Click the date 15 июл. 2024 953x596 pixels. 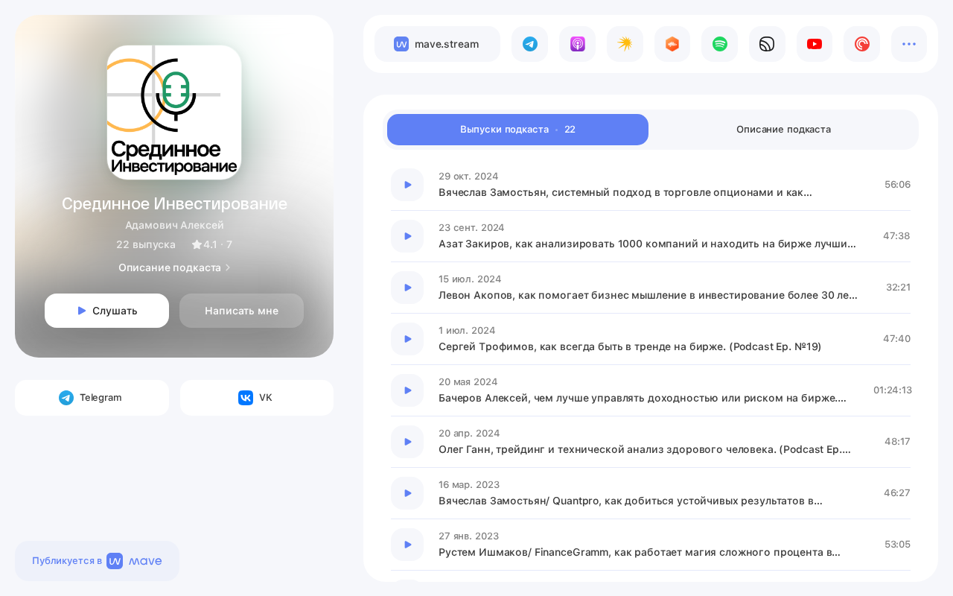tap(470, 279)
